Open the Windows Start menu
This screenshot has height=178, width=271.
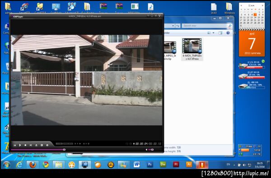6,165
